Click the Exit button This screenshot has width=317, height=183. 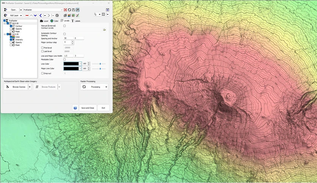coord(103,108)
